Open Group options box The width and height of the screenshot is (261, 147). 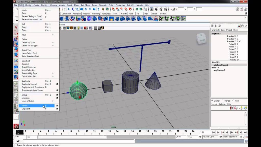(57, 95)
